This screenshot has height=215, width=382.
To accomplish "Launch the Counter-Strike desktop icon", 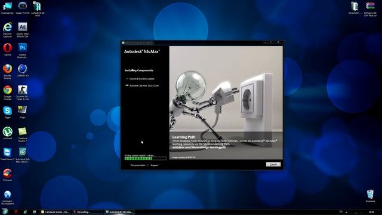I will coord(23,93).
